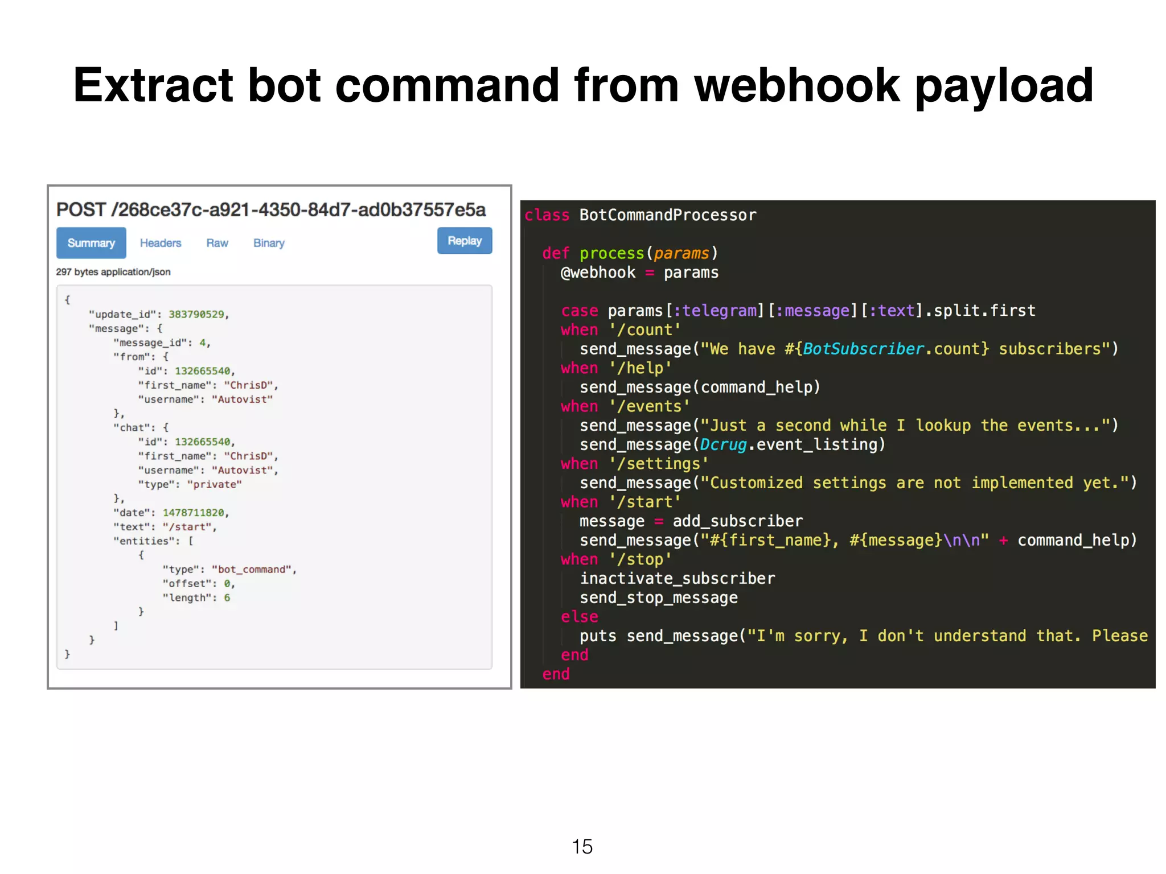
Task: Click the Replay button
Action: pyautogui.click(x=465, y=241)
